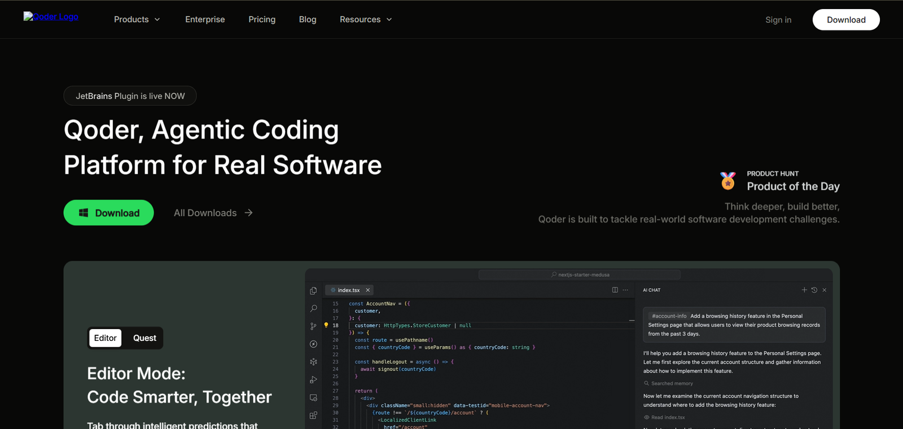Screen dimensions: 903x429
Task: Click the Explorer files icon in editor sidebar
Action: [313, 291]
